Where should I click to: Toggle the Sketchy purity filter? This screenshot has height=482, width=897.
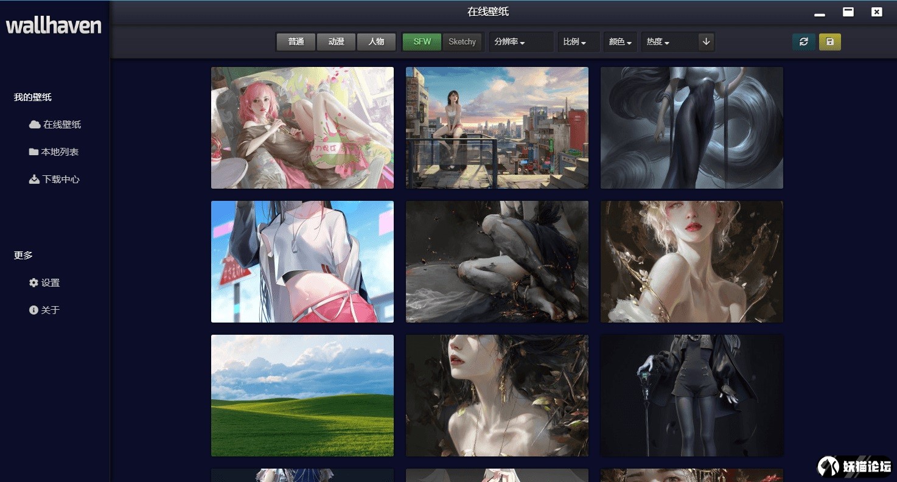pos(462,41)
